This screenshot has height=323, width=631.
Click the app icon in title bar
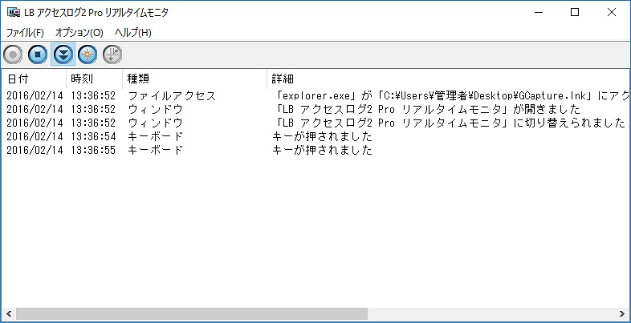[14, 13]
